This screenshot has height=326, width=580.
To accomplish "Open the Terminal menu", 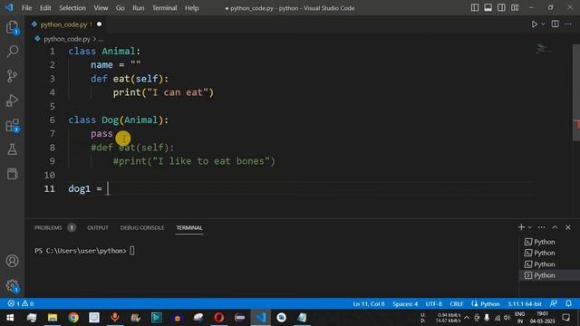I will [164, 8].
